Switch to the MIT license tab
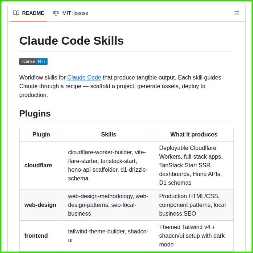This screenshot has width=253, height=253. [70, 13]
